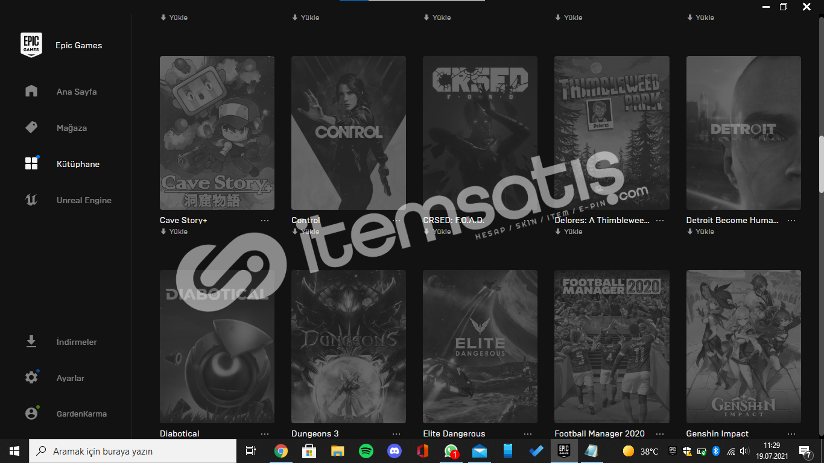Open Task View on the taskbar
824x463 pixels.
251,451
